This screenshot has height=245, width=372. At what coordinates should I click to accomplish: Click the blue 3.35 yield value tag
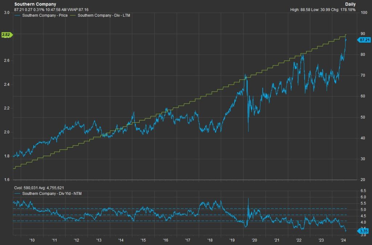pos(363,231)
